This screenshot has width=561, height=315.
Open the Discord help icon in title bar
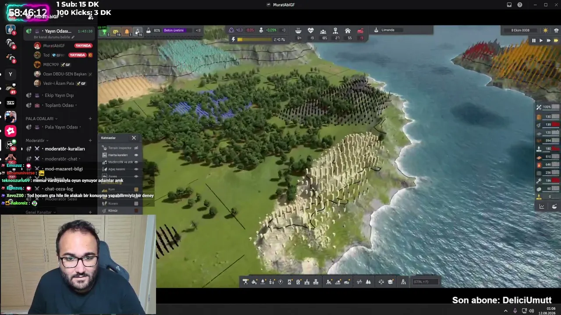(x=520, y=5)
